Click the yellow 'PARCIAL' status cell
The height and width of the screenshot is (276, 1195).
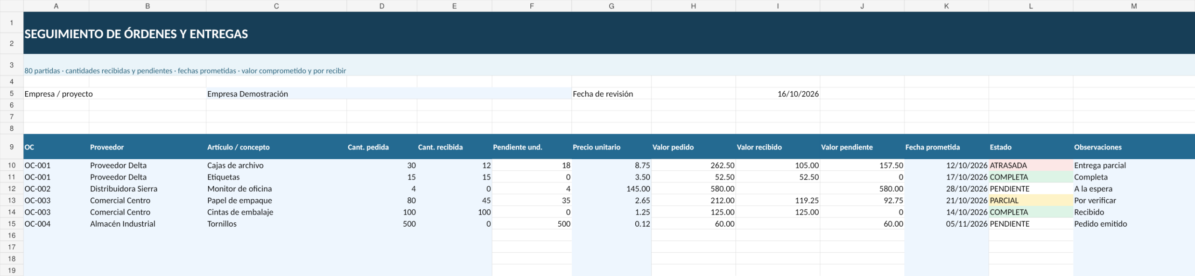pos(1031,201)
